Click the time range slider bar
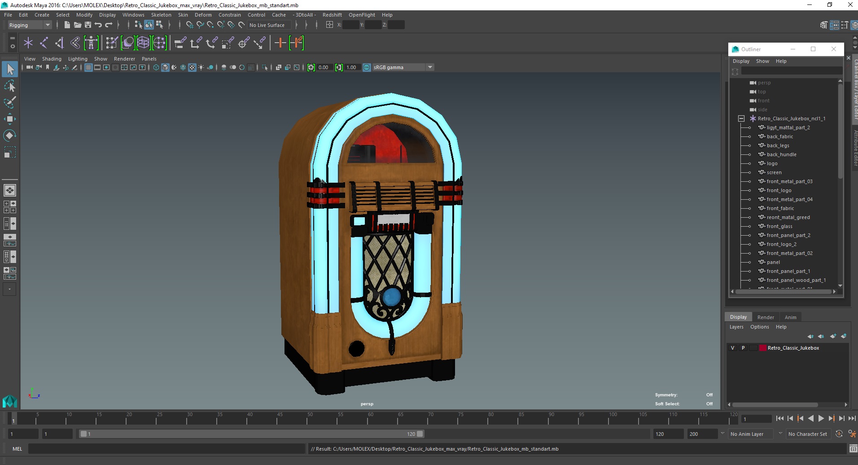The width and height of the screenshot is (858, 465). (x=251, y=434)
